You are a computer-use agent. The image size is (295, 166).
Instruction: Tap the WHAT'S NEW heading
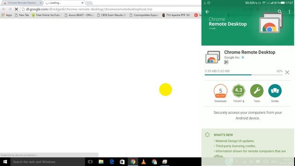click(x=223, y=135)
